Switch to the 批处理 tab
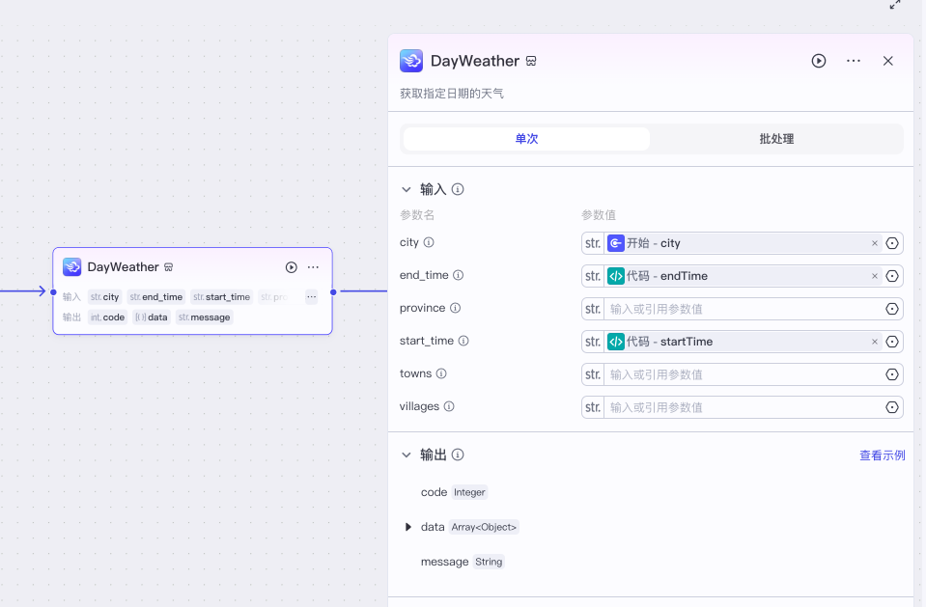926x607 pixels. coord(776,139)
